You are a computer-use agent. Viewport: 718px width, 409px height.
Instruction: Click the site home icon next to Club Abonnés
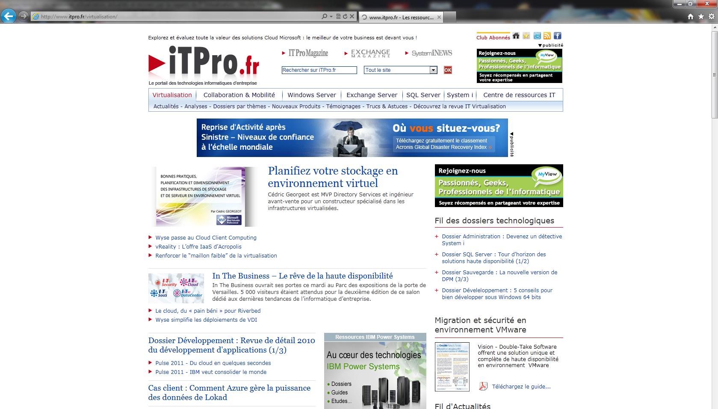coord(516,36)
